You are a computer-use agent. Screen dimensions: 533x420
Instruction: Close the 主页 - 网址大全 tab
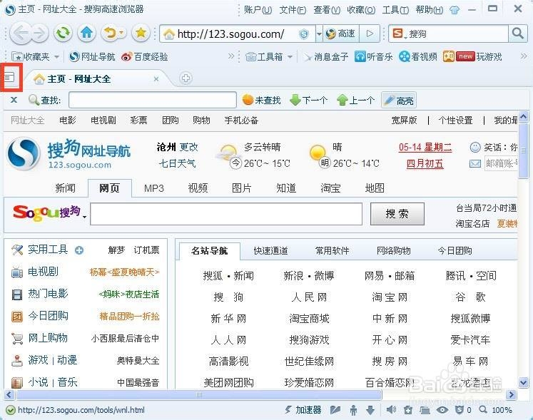156,79
